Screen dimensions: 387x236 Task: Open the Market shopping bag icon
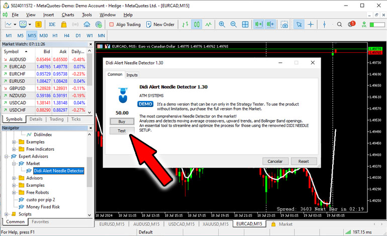pos(64,25)
